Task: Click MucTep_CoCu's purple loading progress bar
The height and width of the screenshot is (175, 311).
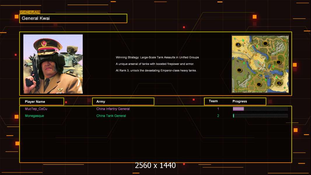Action: (261, 108)
